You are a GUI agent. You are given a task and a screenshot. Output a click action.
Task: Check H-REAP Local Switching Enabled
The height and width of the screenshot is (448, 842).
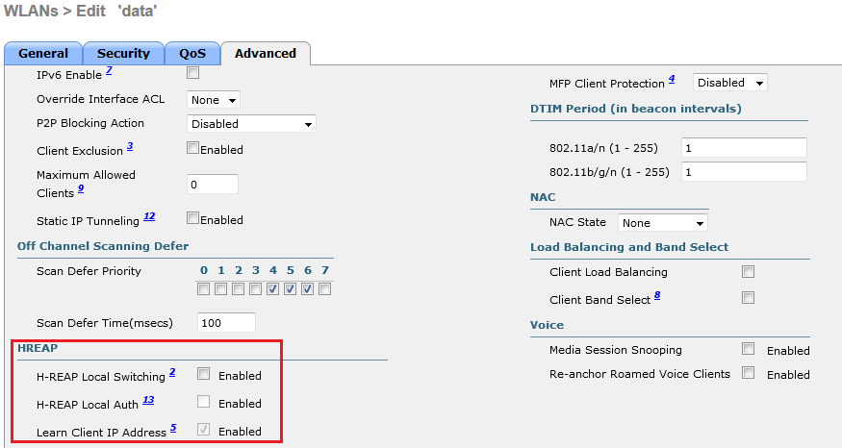[x=204, y=374]
